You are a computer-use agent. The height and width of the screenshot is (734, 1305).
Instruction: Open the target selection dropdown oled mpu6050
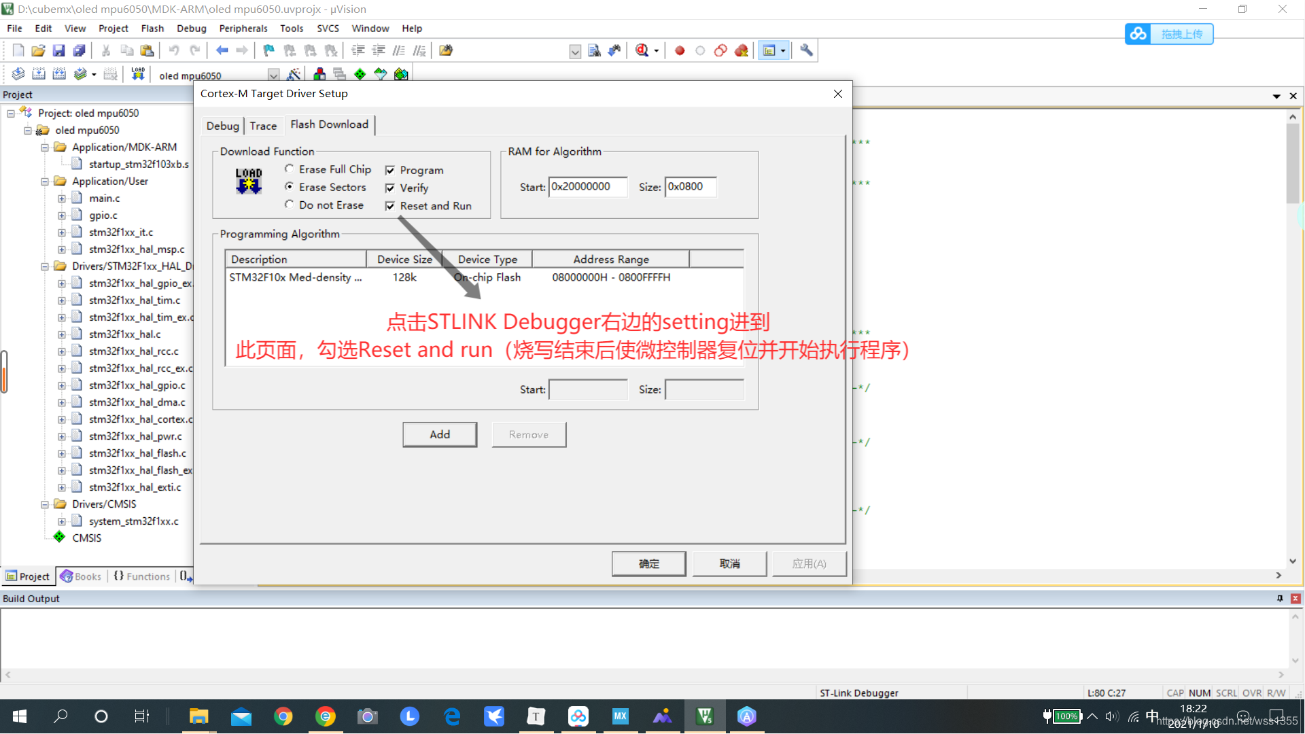273,75
